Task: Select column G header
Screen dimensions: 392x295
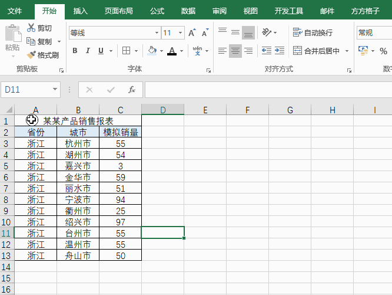Action: coord(290,110)
